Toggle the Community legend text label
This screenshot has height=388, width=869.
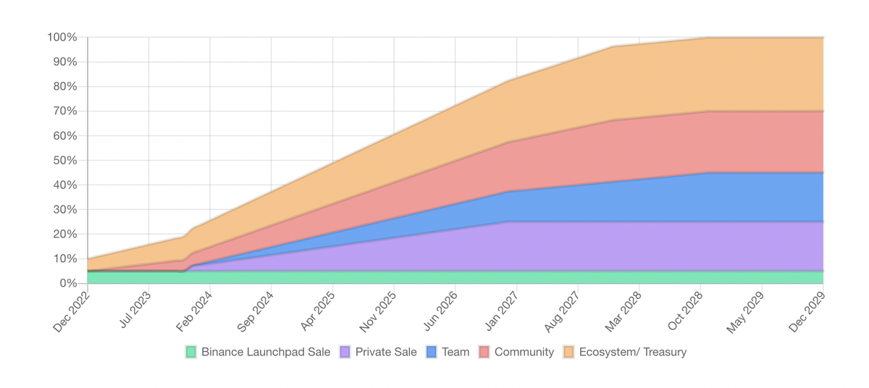[524, 353]
